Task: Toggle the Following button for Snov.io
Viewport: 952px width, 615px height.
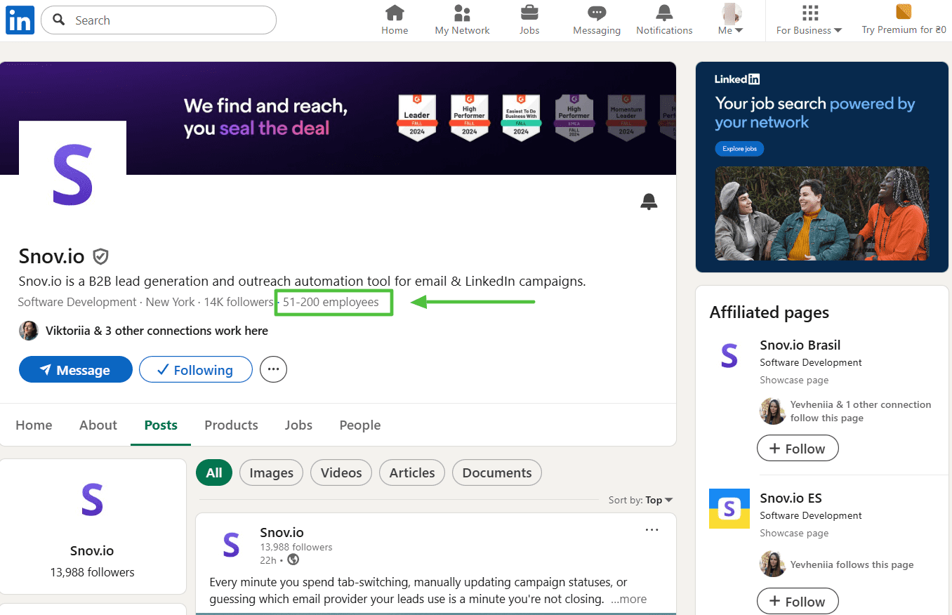Action: [x=196, y=370]
